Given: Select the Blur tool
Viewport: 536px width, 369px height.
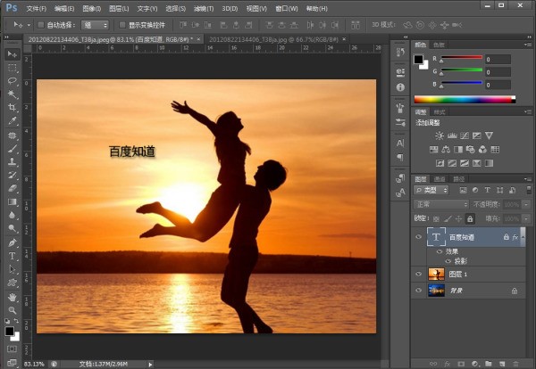Looking at the screenshot, I should [x=13, y=215].
